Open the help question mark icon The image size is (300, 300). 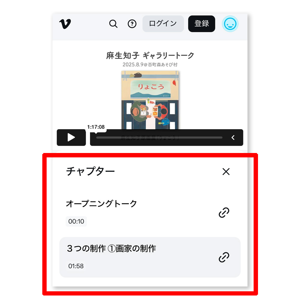click(x=132, y=24)
